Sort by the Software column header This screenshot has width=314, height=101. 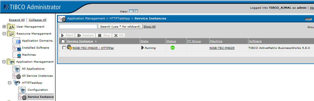click(x=255, y=41)
